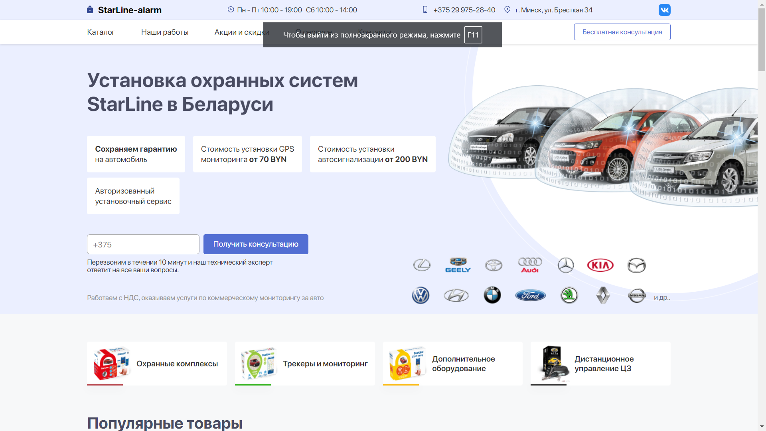The image size is (766, 431).
Task: Select the Audi brand logo
Action: point(530,265)
